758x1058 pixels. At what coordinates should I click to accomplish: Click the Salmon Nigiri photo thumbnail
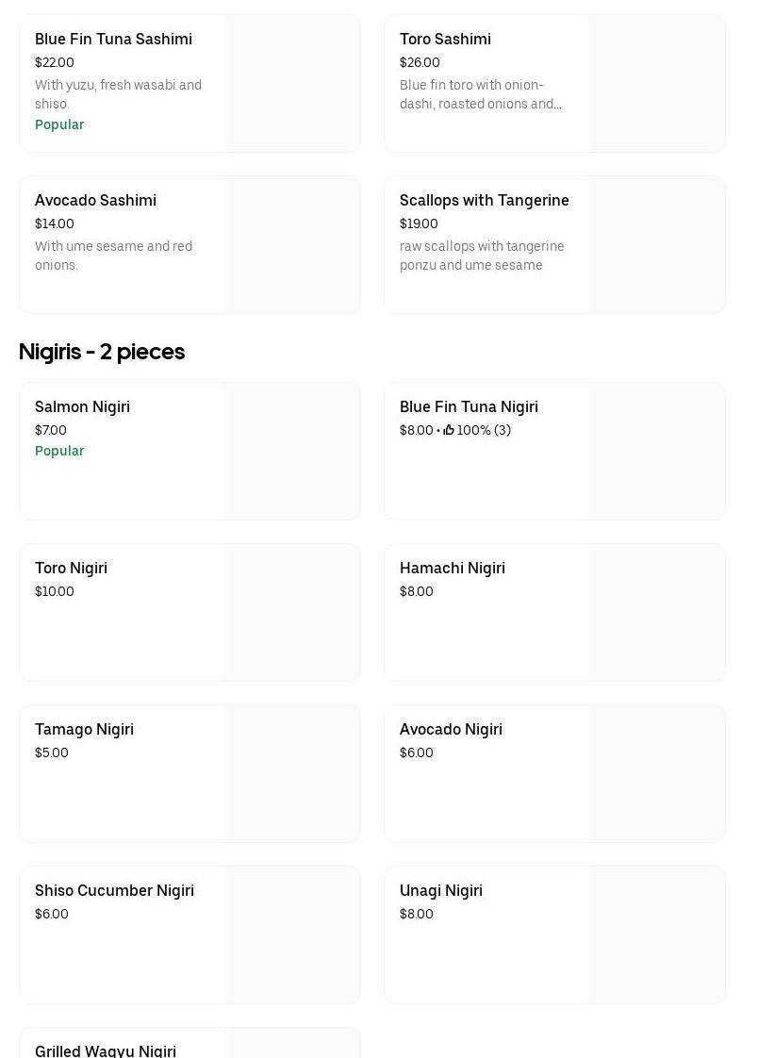pos(291,451)
